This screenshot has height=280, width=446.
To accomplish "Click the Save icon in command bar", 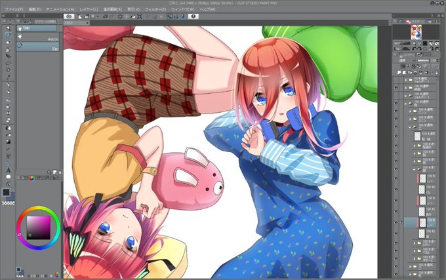I will [x=92, y=16].
